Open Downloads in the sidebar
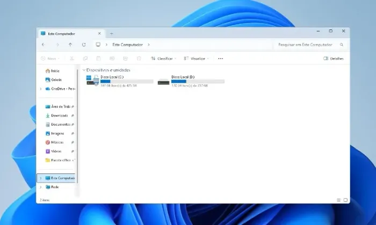Viewport: 376px width, 225px height. point(60,115)
